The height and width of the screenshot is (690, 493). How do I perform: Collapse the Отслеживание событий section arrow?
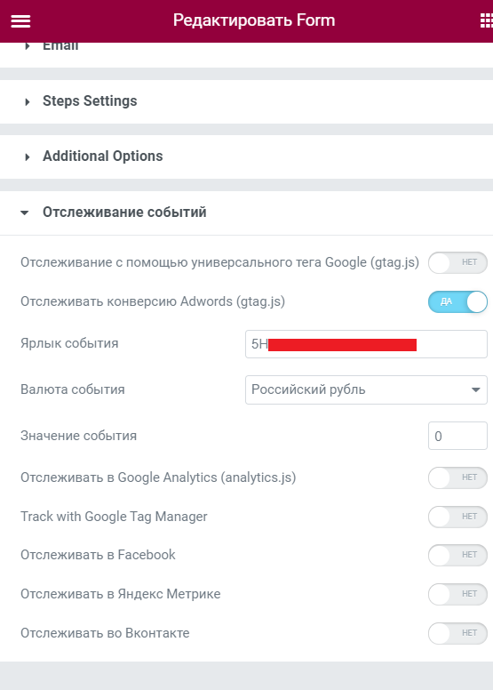[25, 213]
